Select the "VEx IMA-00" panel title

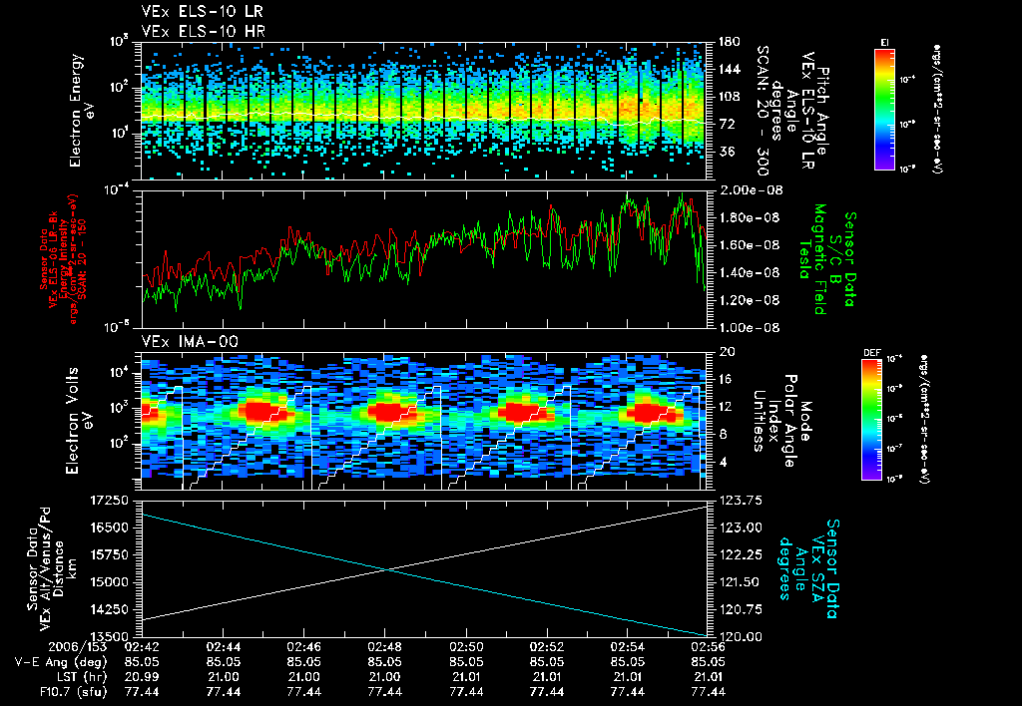(x=190, y=342)
